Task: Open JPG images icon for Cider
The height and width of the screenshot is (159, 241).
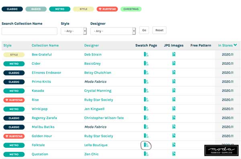Action: click(x=174, y=63)
